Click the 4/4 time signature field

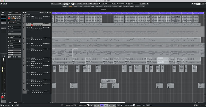point(144,105)
